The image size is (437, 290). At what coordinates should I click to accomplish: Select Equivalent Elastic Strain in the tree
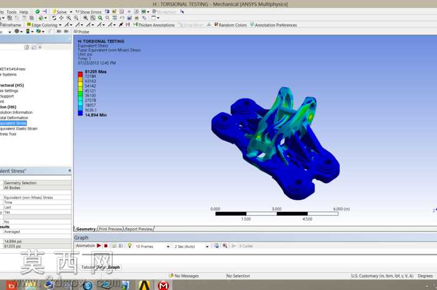19,128
